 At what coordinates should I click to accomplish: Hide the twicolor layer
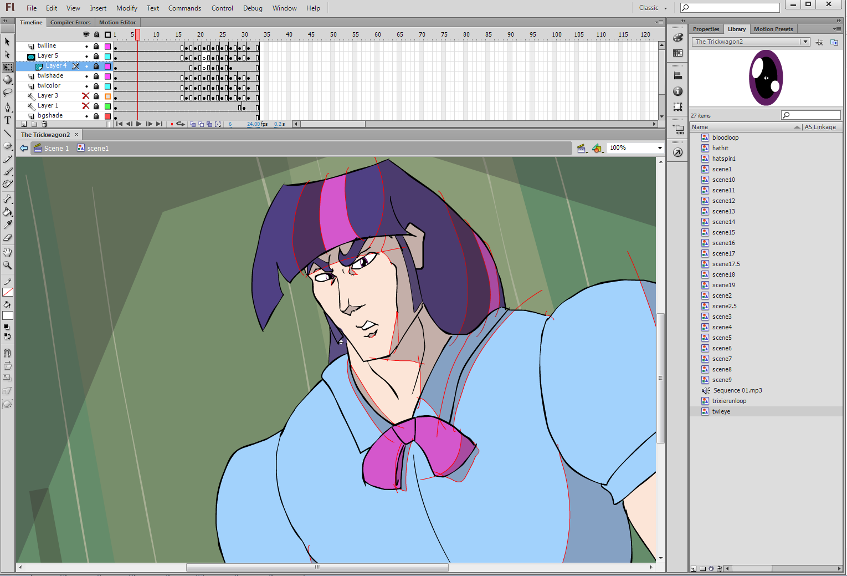click(x=86, y=86)
